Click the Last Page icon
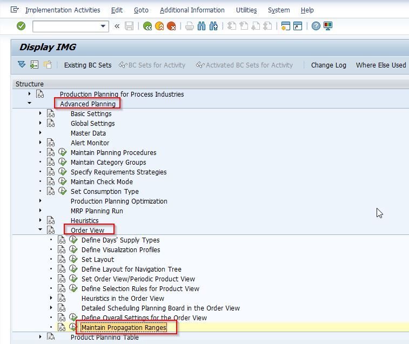The height and width of the screenshot is (344, 409). point(267,26)
